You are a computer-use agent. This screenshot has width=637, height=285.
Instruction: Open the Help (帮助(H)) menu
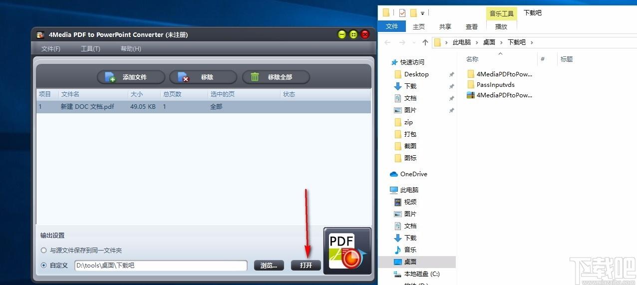click(131, 49)
